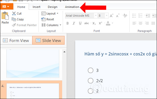
Task: Toggle underline formatting
Action: [80, 23]
